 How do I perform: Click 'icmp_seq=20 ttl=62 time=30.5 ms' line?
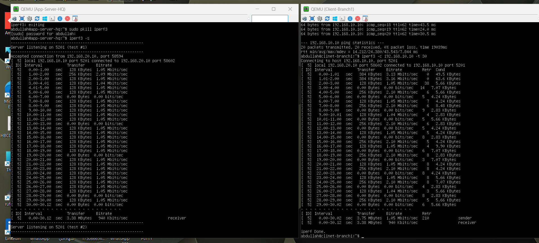[368, 34]
